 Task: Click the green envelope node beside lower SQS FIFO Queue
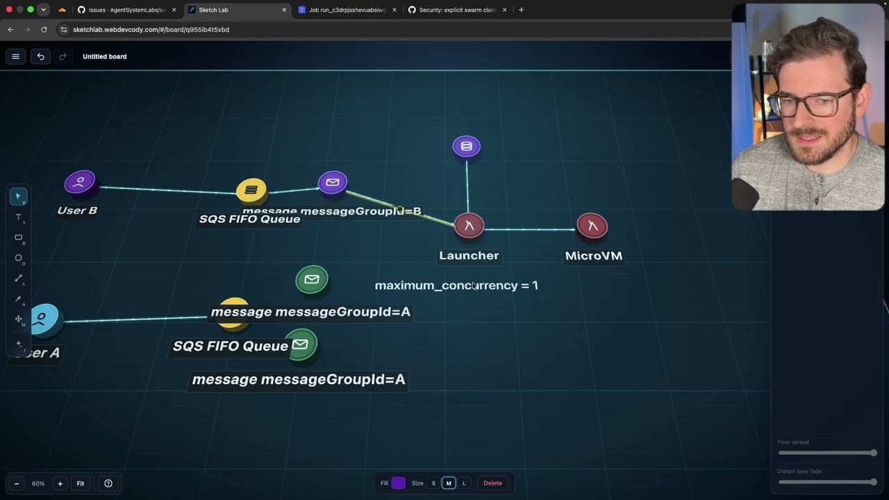tap(301, 345)
